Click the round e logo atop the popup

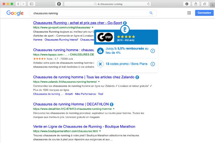[x=125, y=29]
